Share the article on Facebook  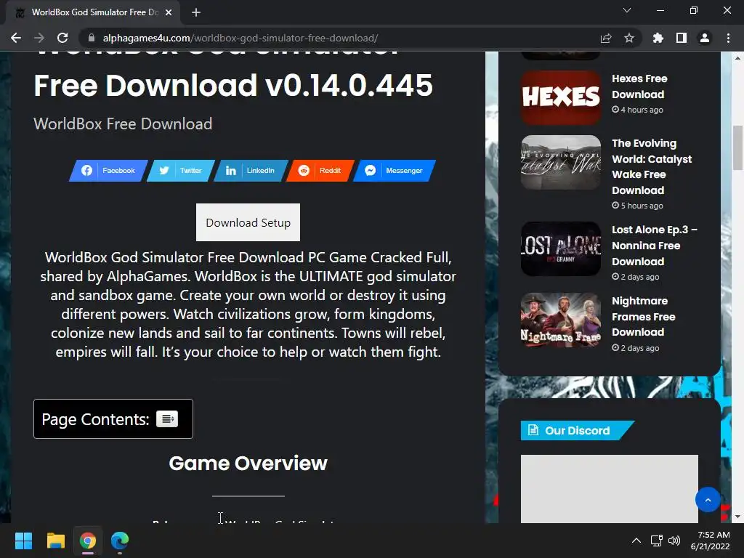click(108, 170)
